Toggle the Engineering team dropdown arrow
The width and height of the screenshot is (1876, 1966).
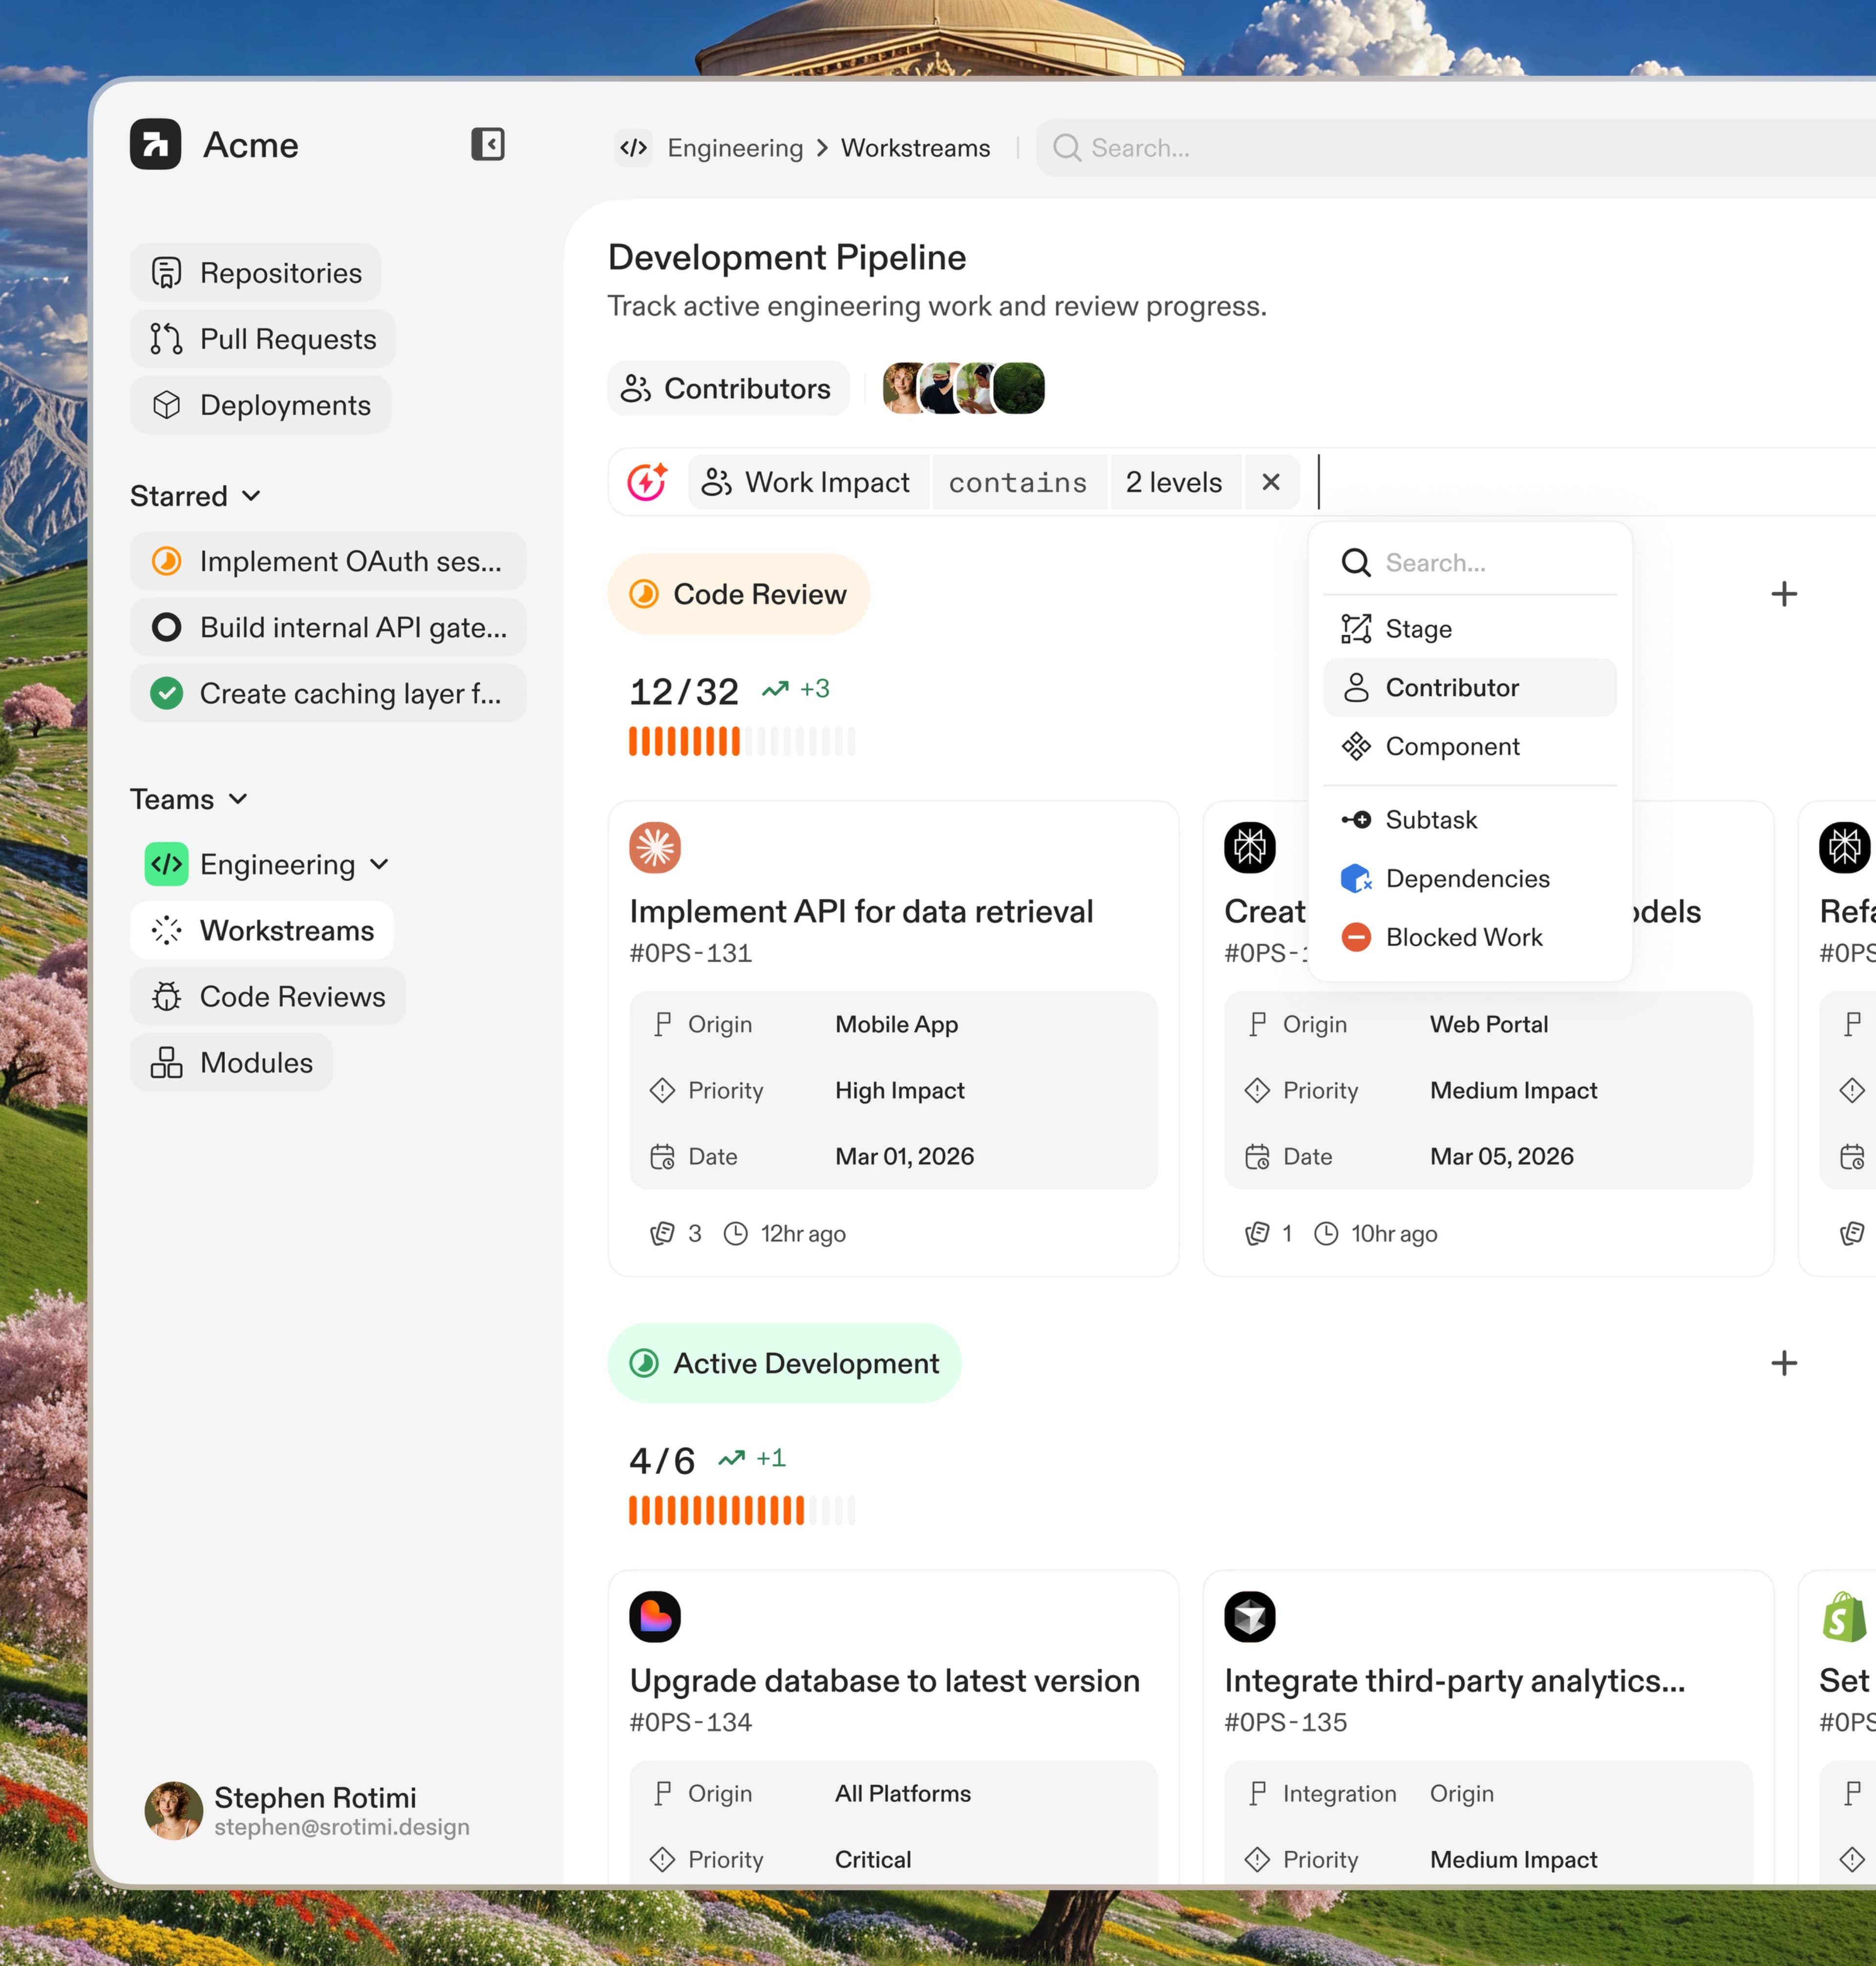[379, 864]
